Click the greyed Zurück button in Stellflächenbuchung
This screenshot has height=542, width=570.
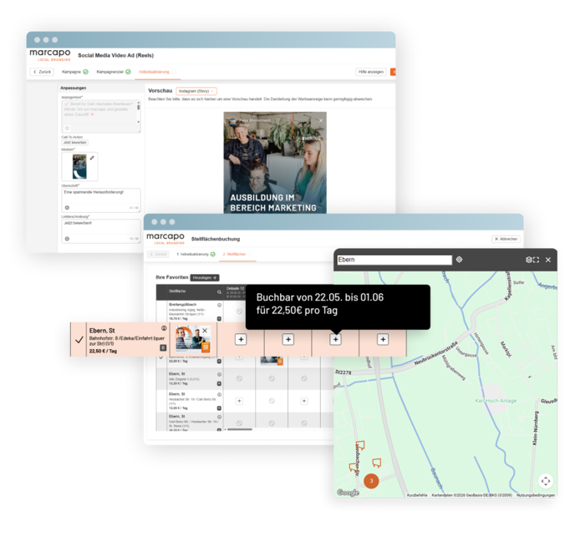click(x=158, y=254)
